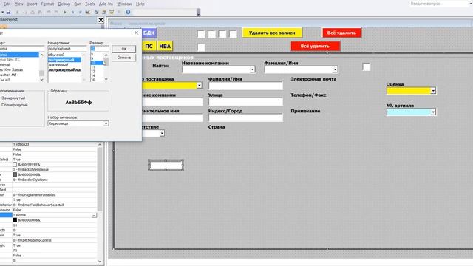Close the font dialog with its X
This screenshot has height=266, width=473.
tap(136, 33)
